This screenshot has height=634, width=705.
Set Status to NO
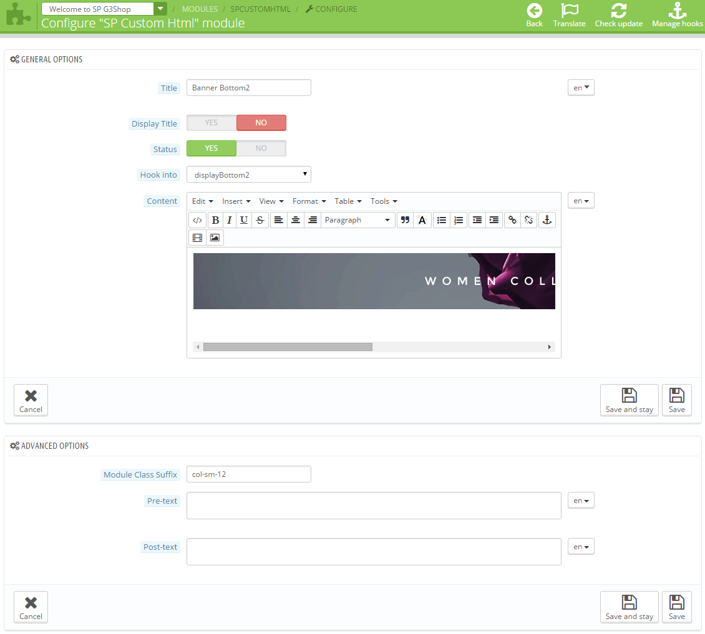(x=261, y=148)
